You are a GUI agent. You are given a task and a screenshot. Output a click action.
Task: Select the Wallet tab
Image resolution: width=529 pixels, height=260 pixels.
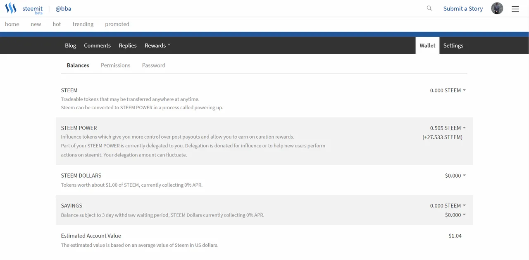point(427,46)
